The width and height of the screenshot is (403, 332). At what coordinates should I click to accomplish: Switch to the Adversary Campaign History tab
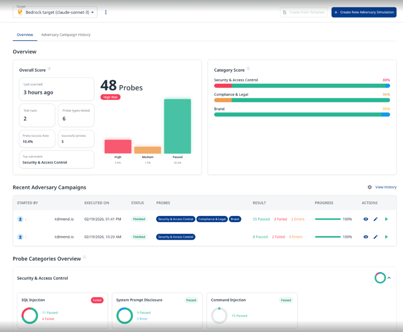[66, 35]
